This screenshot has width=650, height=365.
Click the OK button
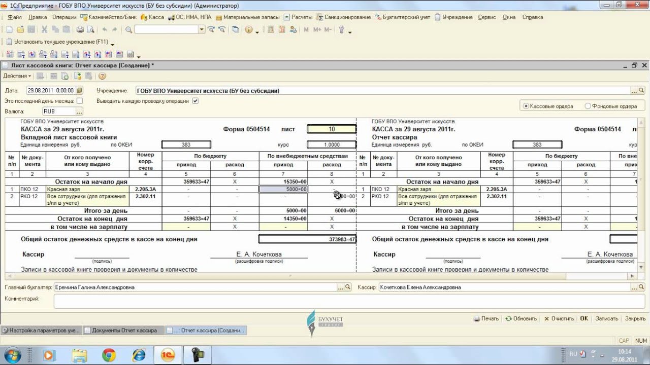coord(584,318)
